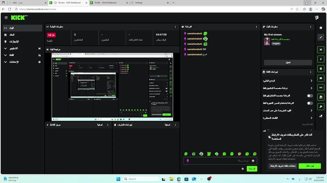Toggle lightning activity widget icon in right rail
Screen dimensions: 327x183
coord(321,59)
